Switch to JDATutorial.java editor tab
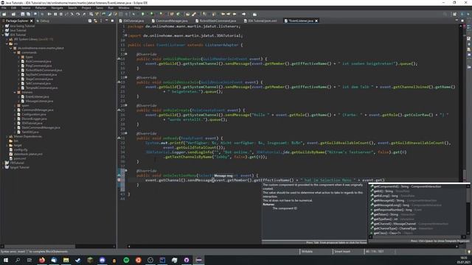This screenshot has height=265, width=472. pyautogui.click(x=131, y=21)
